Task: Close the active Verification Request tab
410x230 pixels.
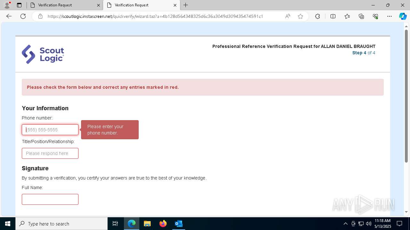Action: (175, 5)
